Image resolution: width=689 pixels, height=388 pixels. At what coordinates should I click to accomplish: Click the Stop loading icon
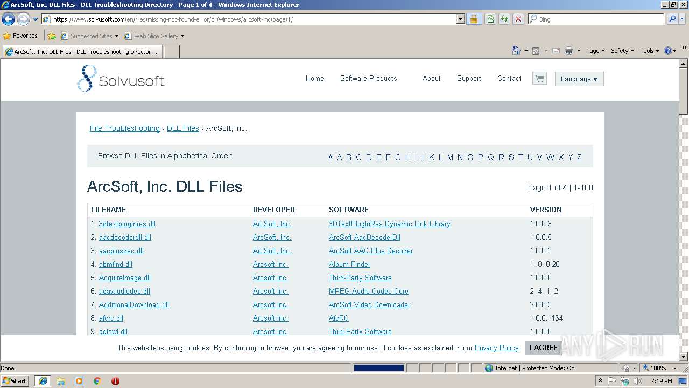[518, 19]
